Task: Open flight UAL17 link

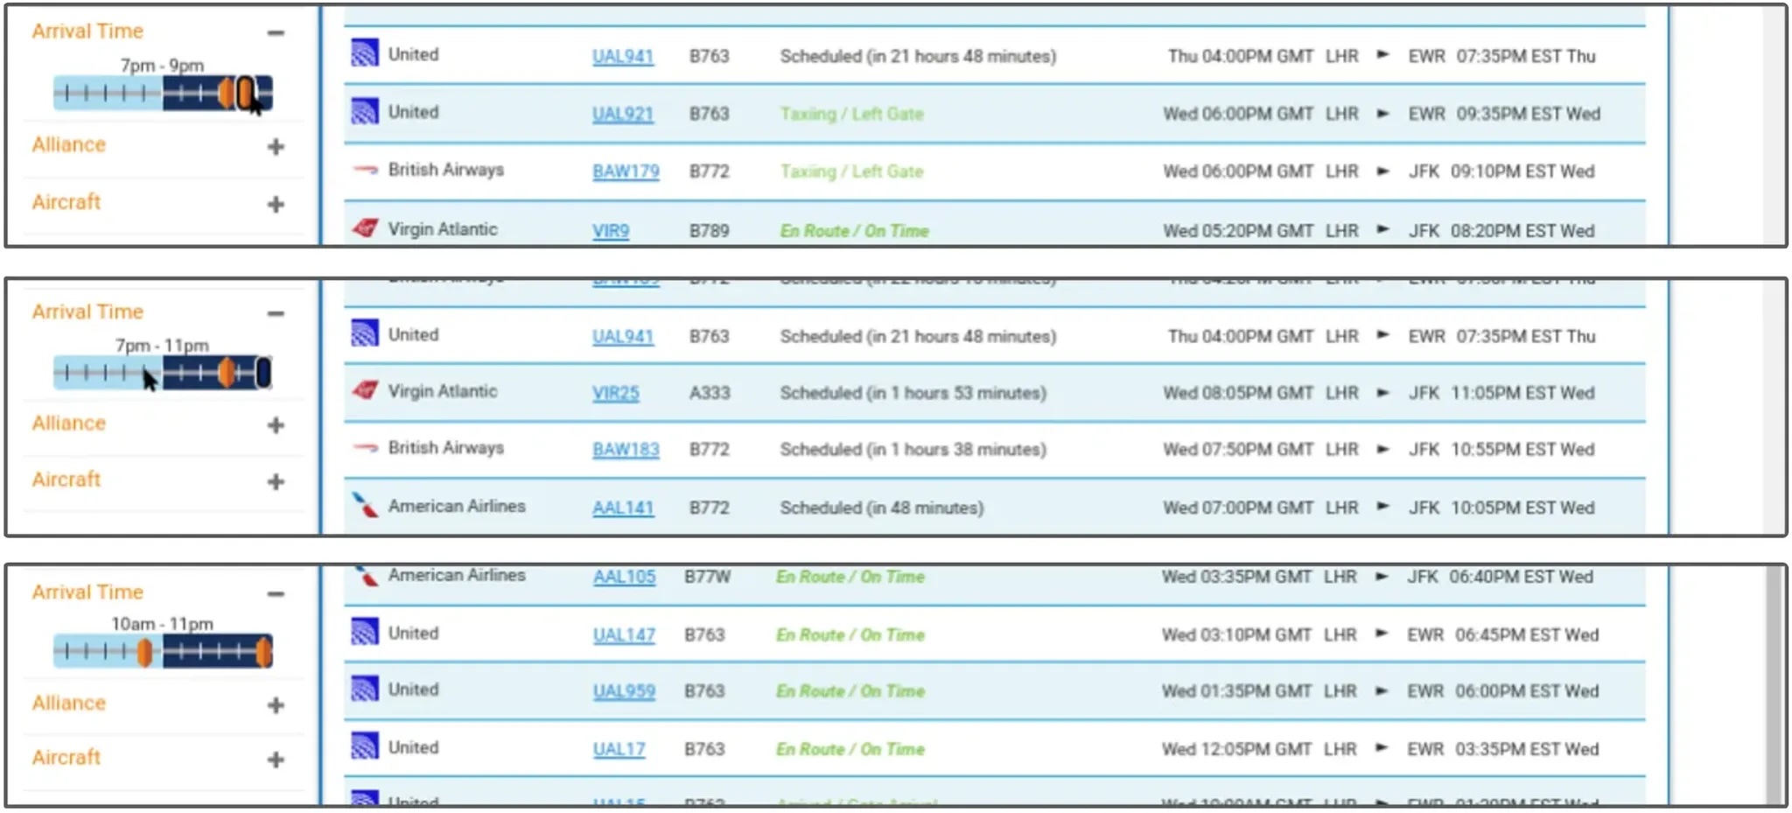Action: tap(619, 749)
